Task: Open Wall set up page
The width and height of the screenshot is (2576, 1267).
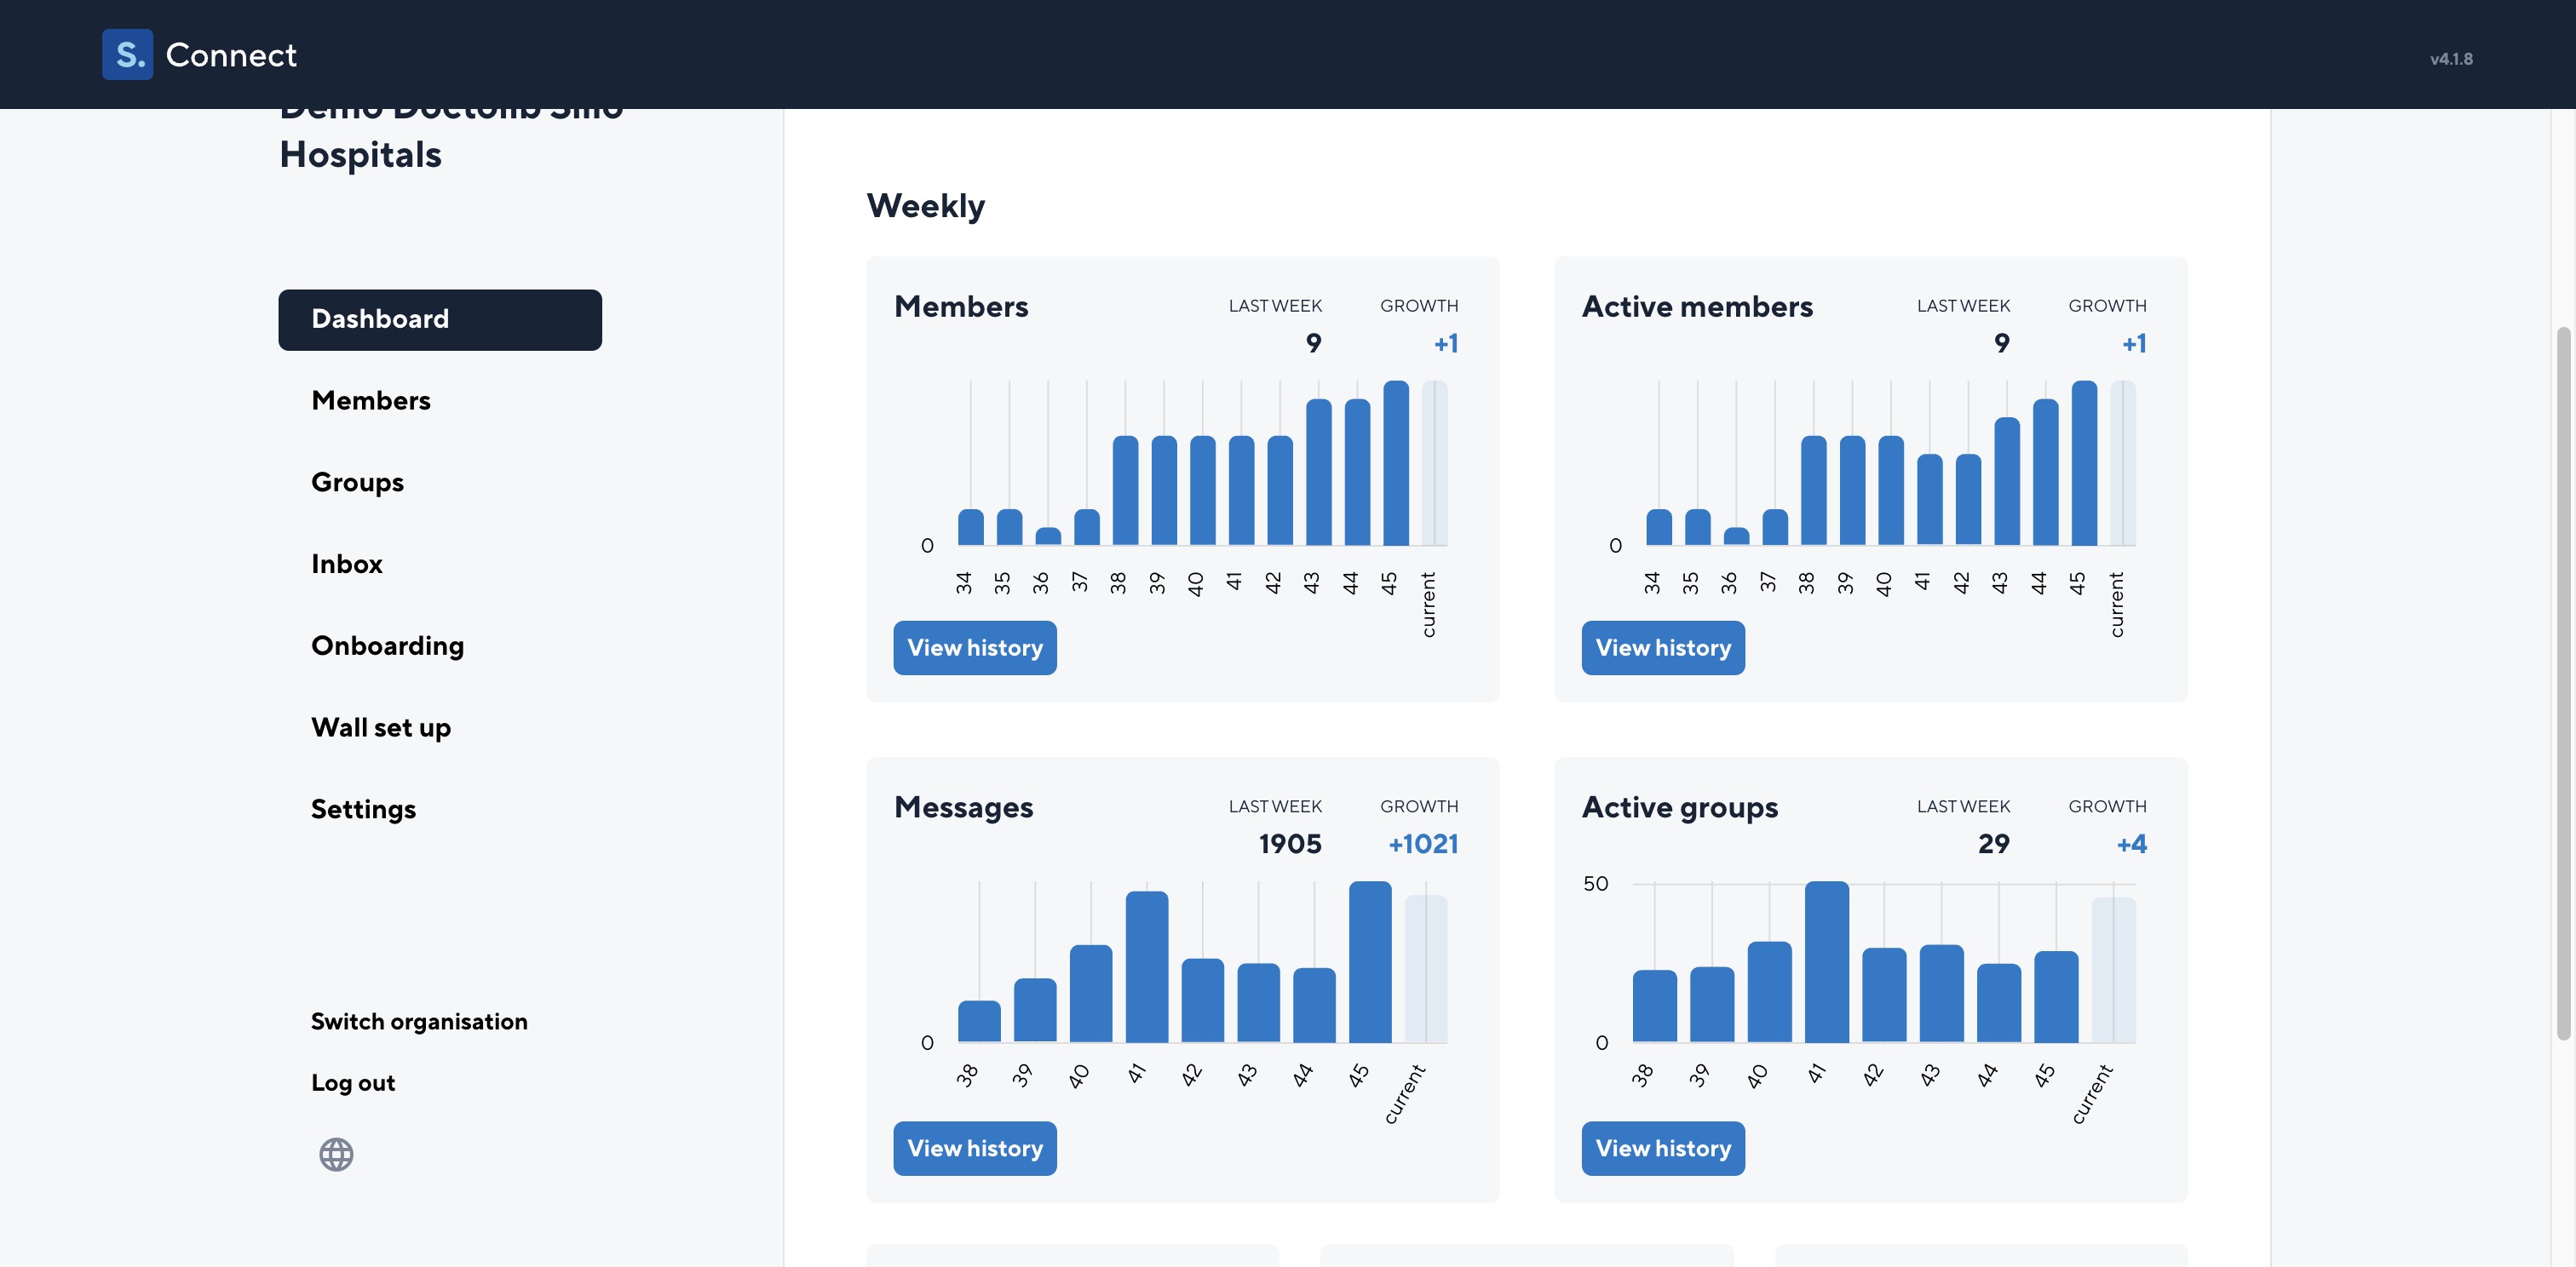Action: pos(380,727)
